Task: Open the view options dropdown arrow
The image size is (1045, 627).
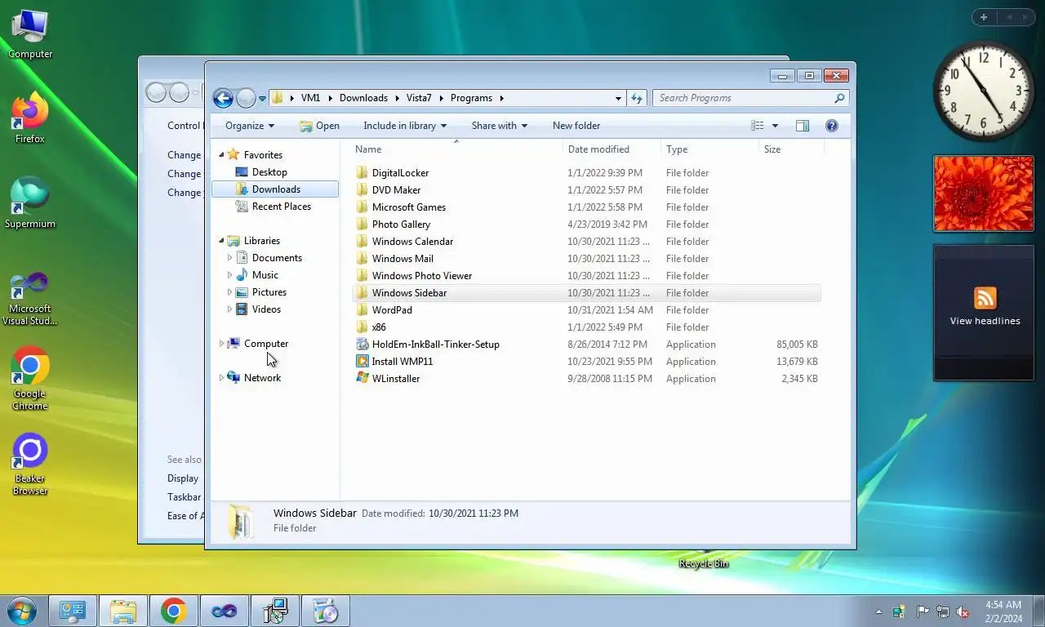Action: click(x=775, y=126)
